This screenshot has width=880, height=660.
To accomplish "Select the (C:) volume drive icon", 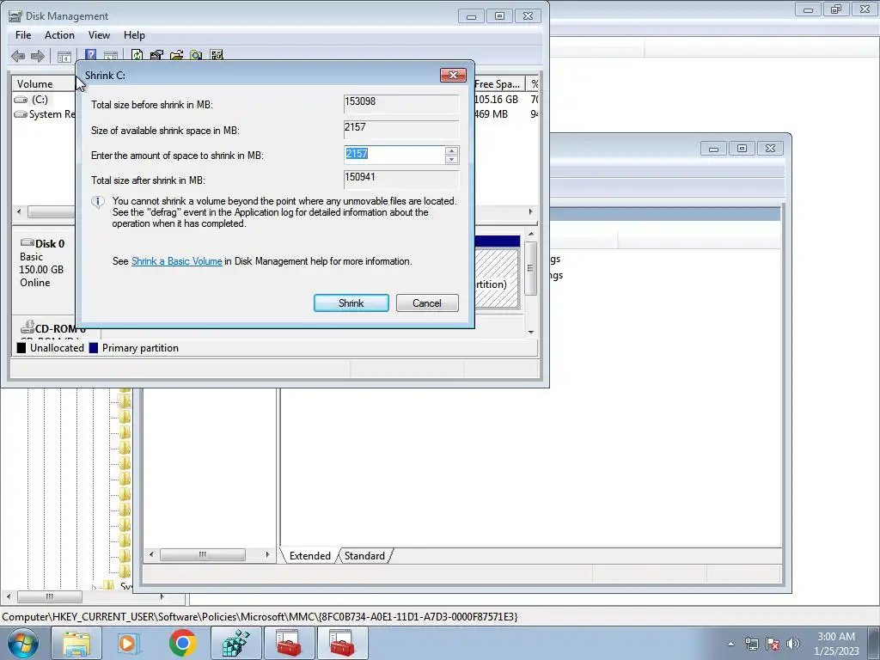I will 21,100.
